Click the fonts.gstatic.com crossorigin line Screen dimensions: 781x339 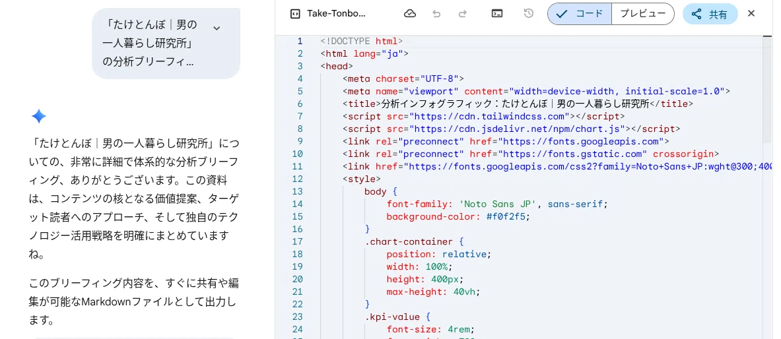pos(531,154)
